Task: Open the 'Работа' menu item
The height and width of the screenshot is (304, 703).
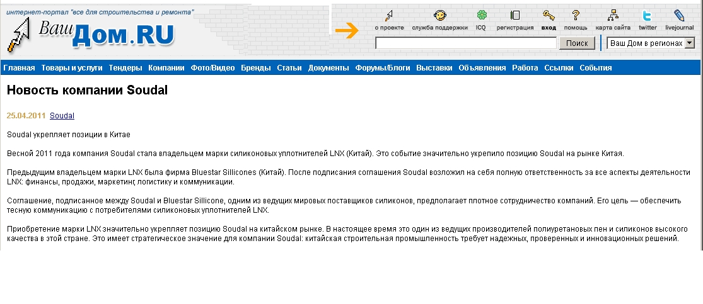Action: (x=525, y=68)
